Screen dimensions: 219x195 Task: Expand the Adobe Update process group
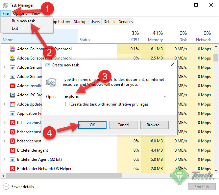[x=4, y=104]
